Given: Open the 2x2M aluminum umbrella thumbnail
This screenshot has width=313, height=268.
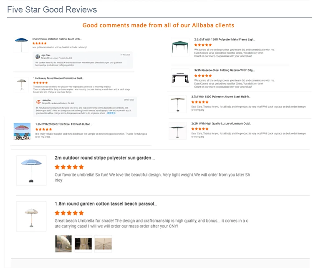Looking at the screenshot, I should (177, 130).
